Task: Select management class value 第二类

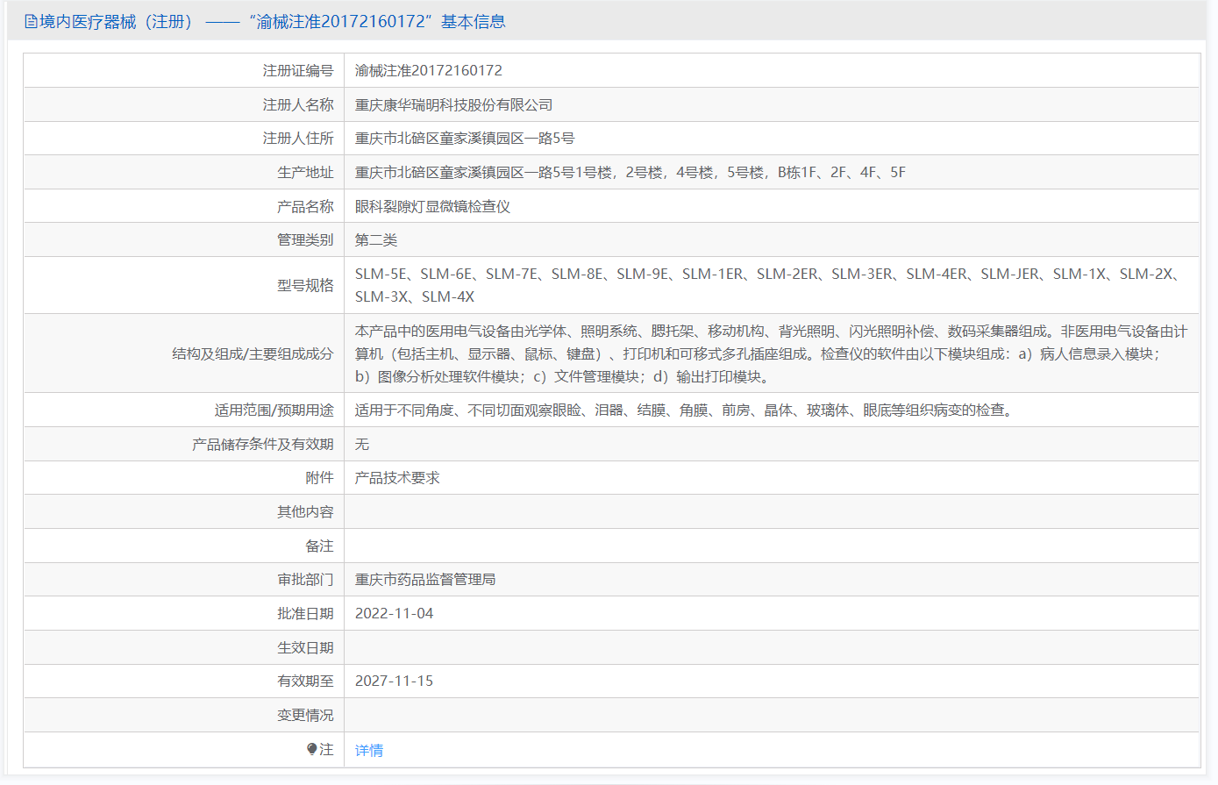Action: pos(376,240)
